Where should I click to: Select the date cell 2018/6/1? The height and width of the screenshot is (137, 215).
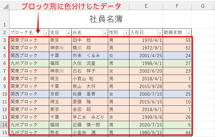click(146, 109)
